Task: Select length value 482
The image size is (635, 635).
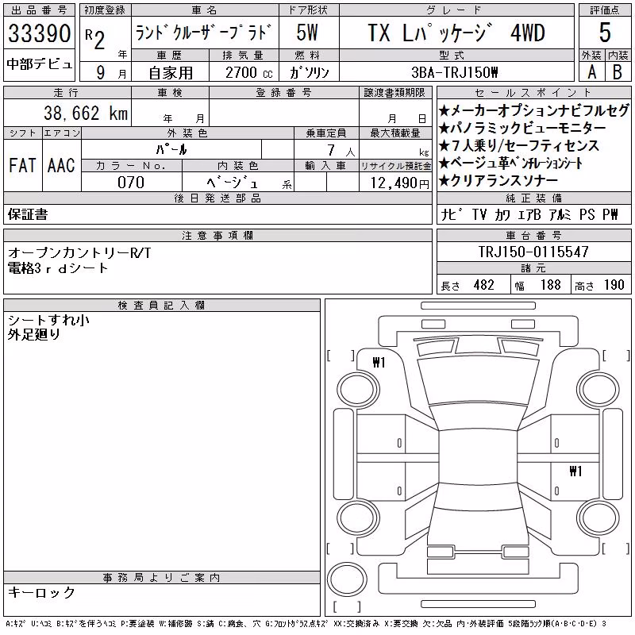Action: click(x=484, y=285)
